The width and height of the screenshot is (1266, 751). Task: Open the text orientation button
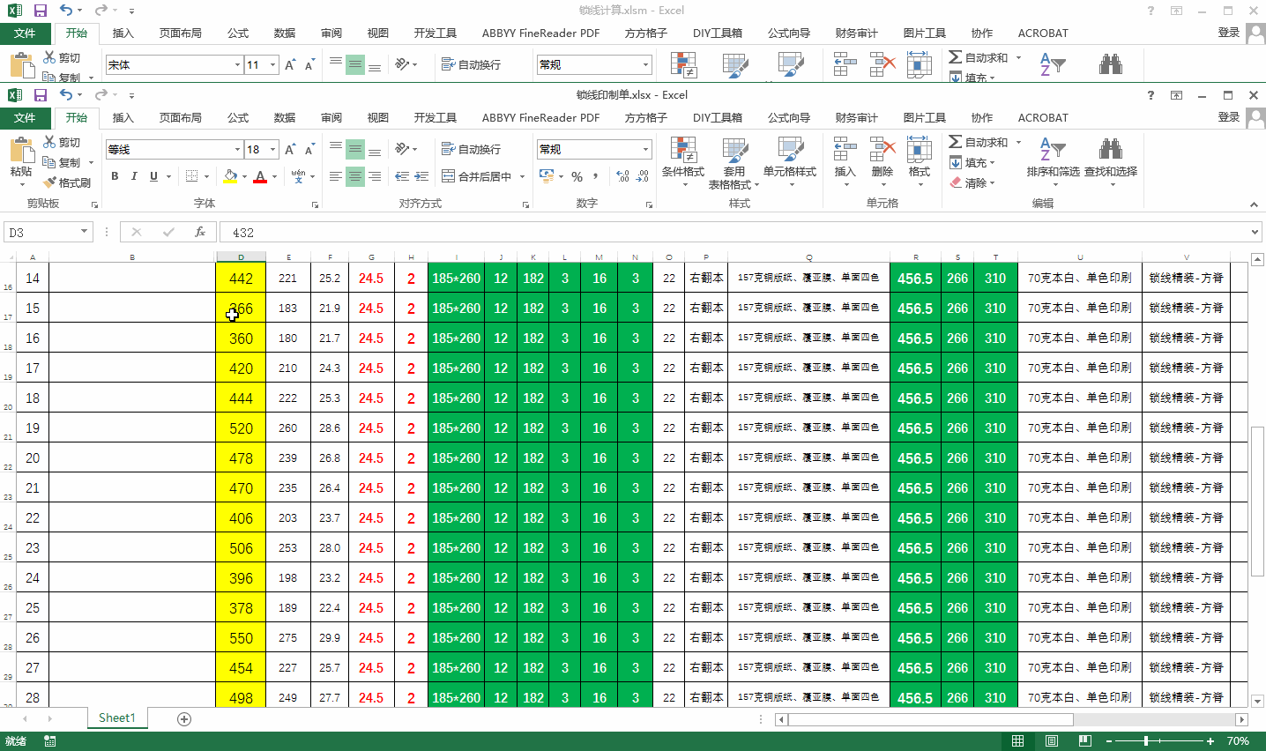coord(406,149)
